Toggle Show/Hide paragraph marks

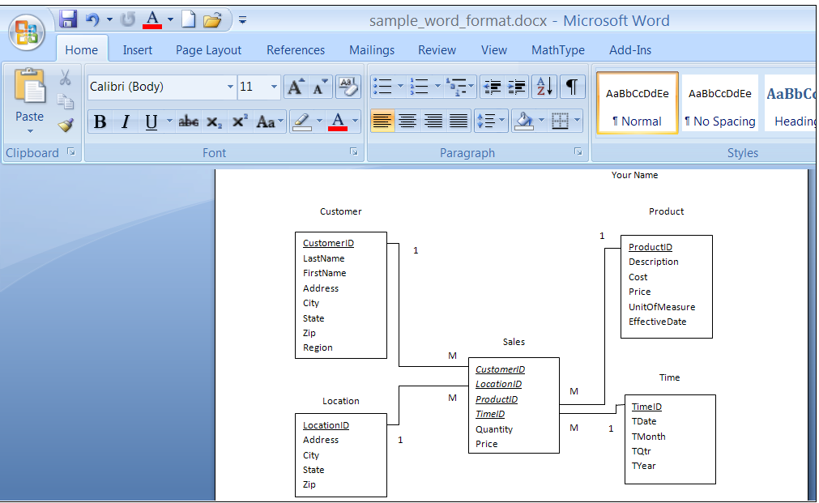pos(572,87)
